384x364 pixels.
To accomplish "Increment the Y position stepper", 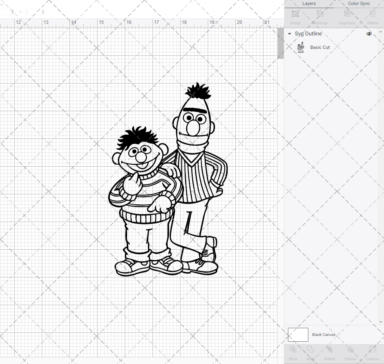I will [43, 10].
